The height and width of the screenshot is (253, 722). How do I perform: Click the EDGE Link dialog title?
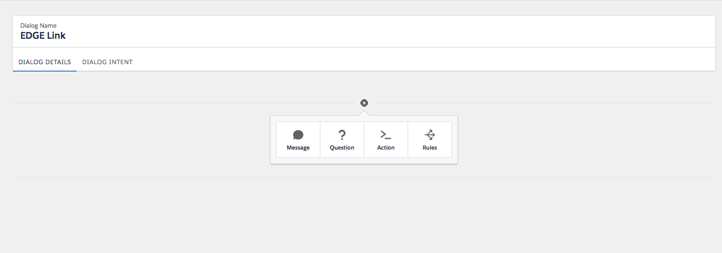(43, 36)
